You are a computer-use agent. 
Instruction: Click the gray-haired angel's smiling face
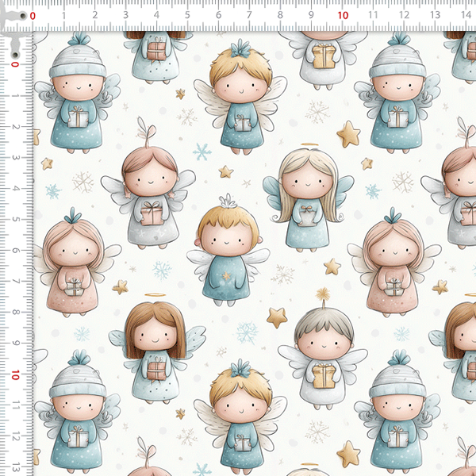pos(324,343)
